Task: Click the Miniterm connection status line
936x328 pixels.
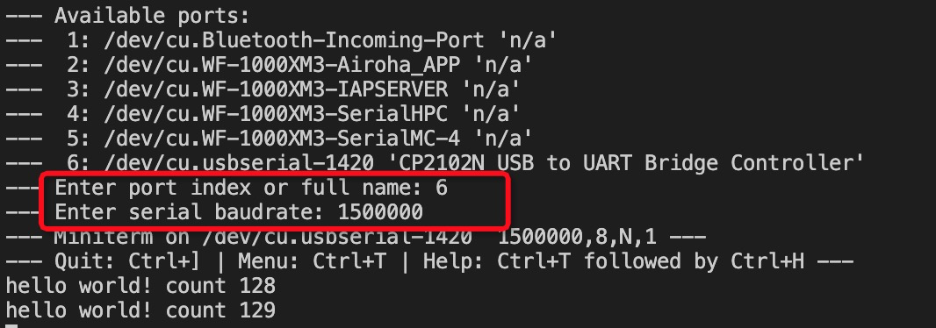Action: tap(356, 237)
